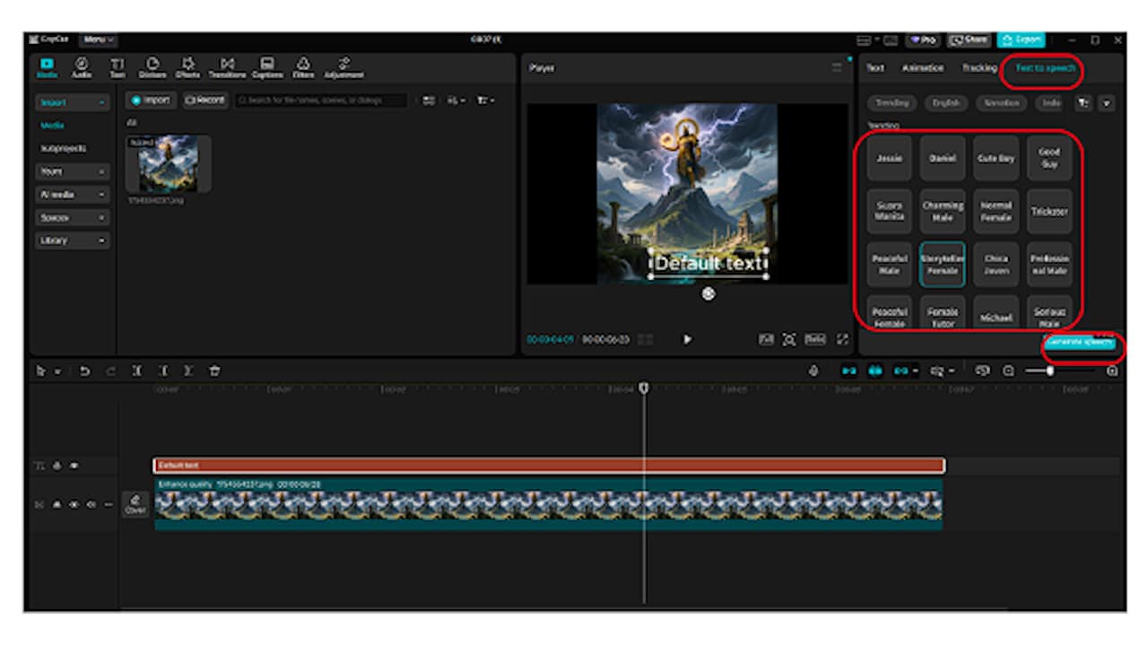Viewport: 1148px width, 646px height.
Task: Toggle linkage in timeline toolbar
Action: (900, 370)
